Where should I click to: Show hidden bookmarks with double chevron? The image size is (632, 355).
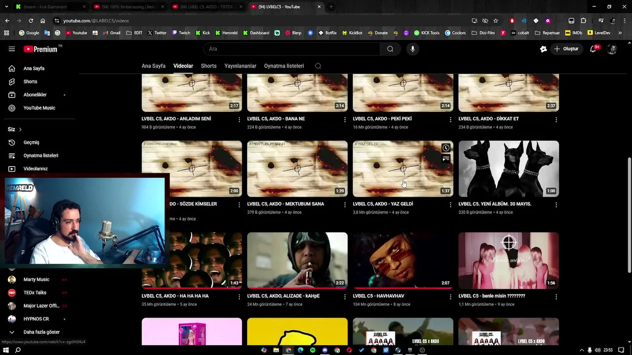620,33
